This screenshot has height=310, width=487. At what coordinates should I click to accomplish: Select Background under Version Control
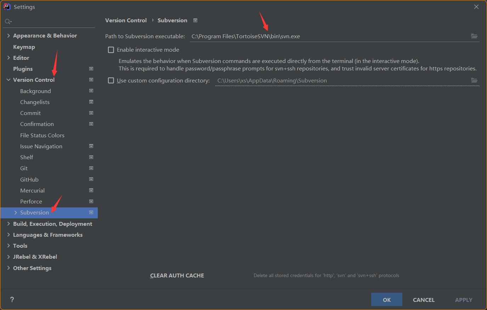35,91
